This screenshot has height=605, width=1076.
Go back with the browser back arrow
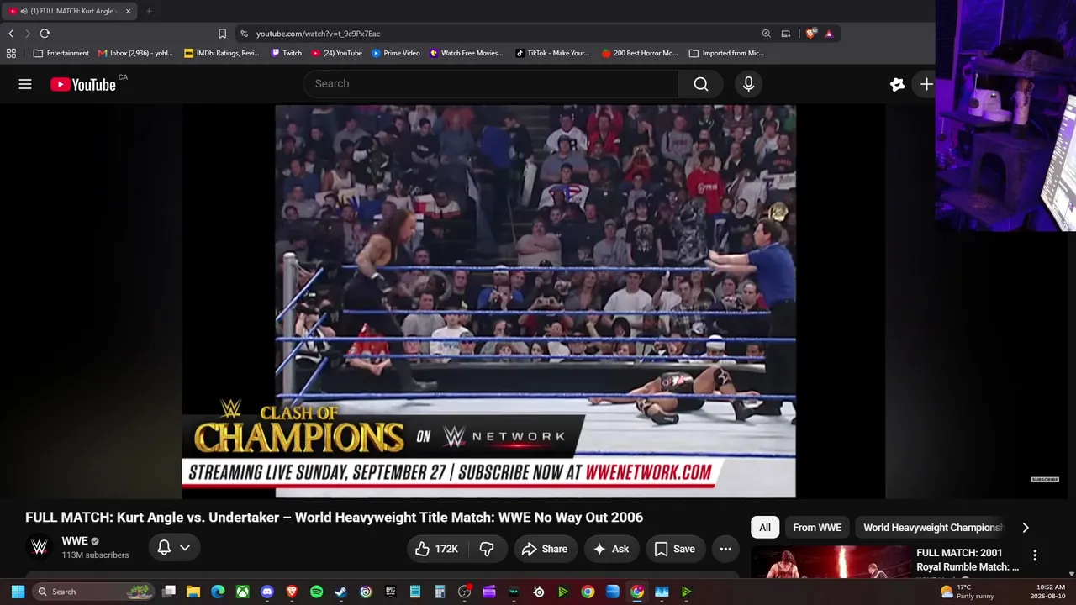[x=11, y=34]
